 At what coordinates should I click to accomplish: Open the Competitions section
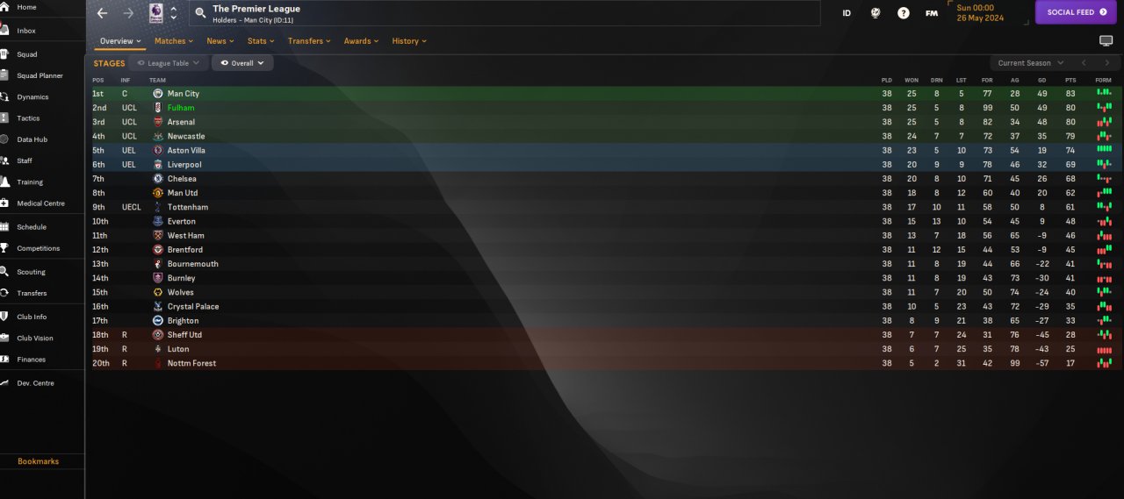(x=39, y=248)
